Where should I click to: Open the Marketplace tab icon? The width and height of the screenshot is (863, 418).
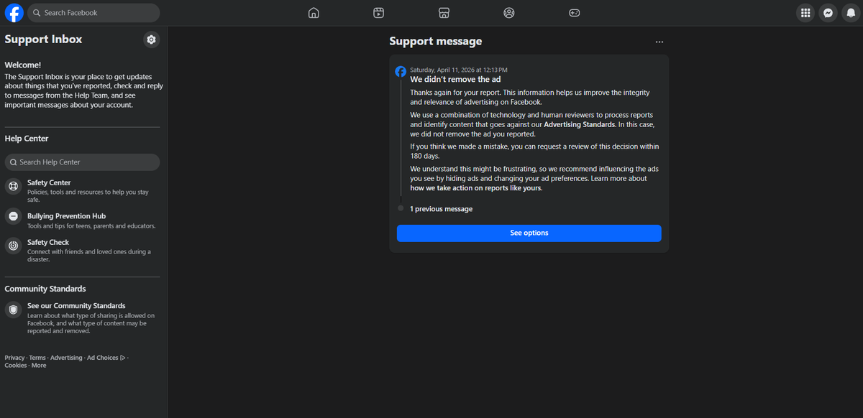pos(444,13)
